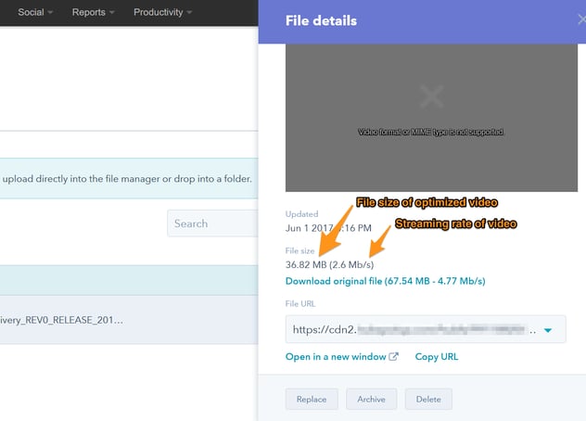Viewport: 586px width, 421px height.
Task: Click the unsupported video preview area
Action: click(431, 148)
